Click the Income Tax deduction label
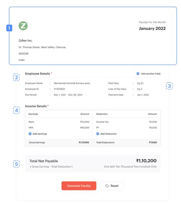This screenshot has width=181, height=205. (102, 122)
